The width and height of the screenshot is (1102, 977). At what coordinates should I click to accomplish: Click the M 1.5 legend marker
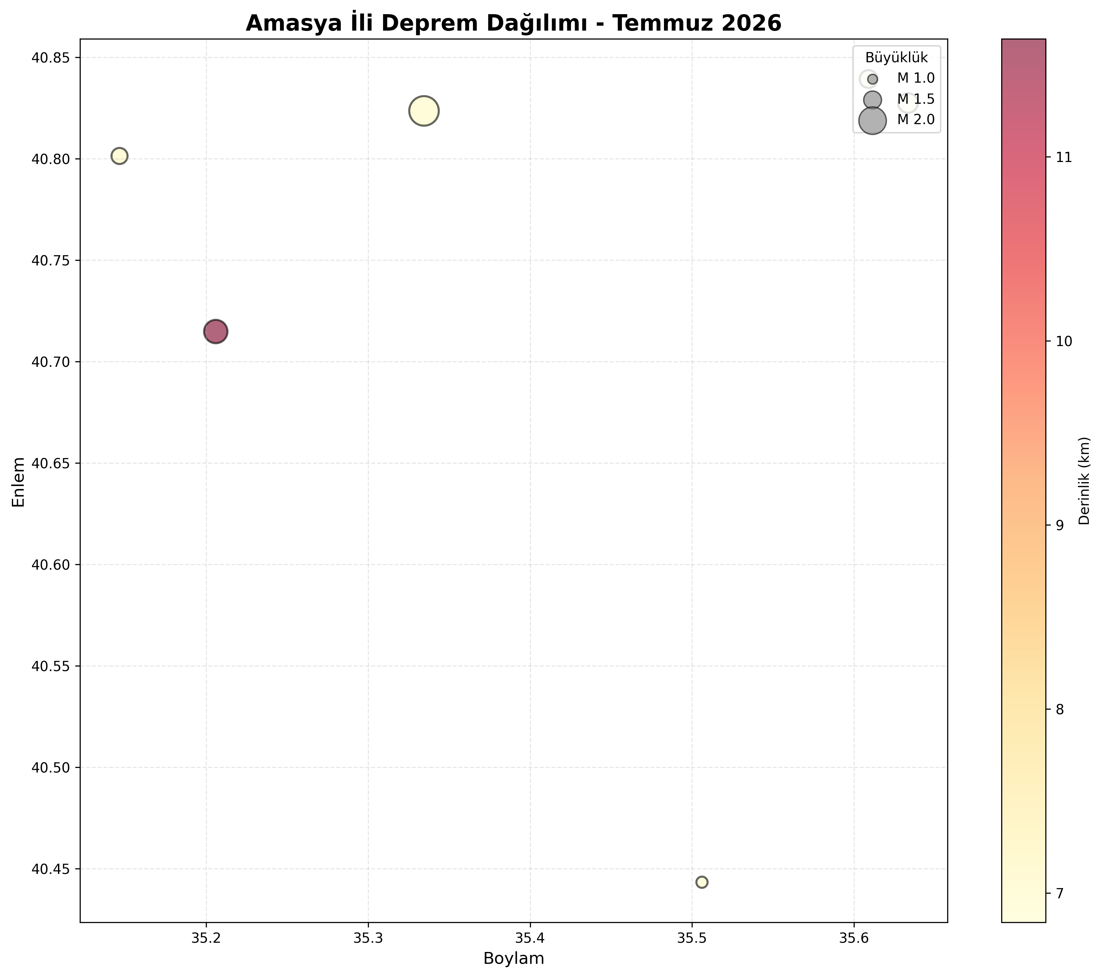coord(872,100)
